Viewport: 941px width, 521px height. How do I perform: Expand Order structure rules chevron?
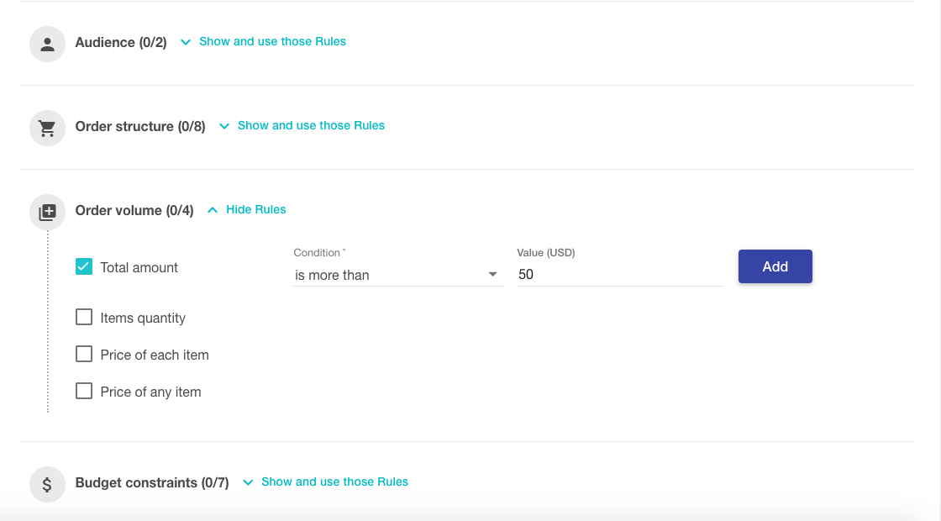(x=224, y=126)
